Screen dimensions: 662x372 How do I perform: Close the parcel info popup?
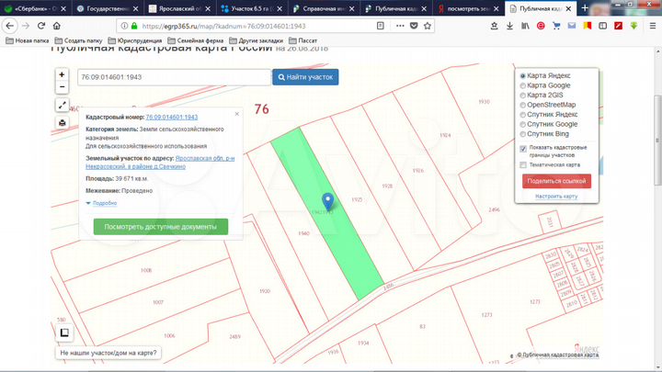236,114
